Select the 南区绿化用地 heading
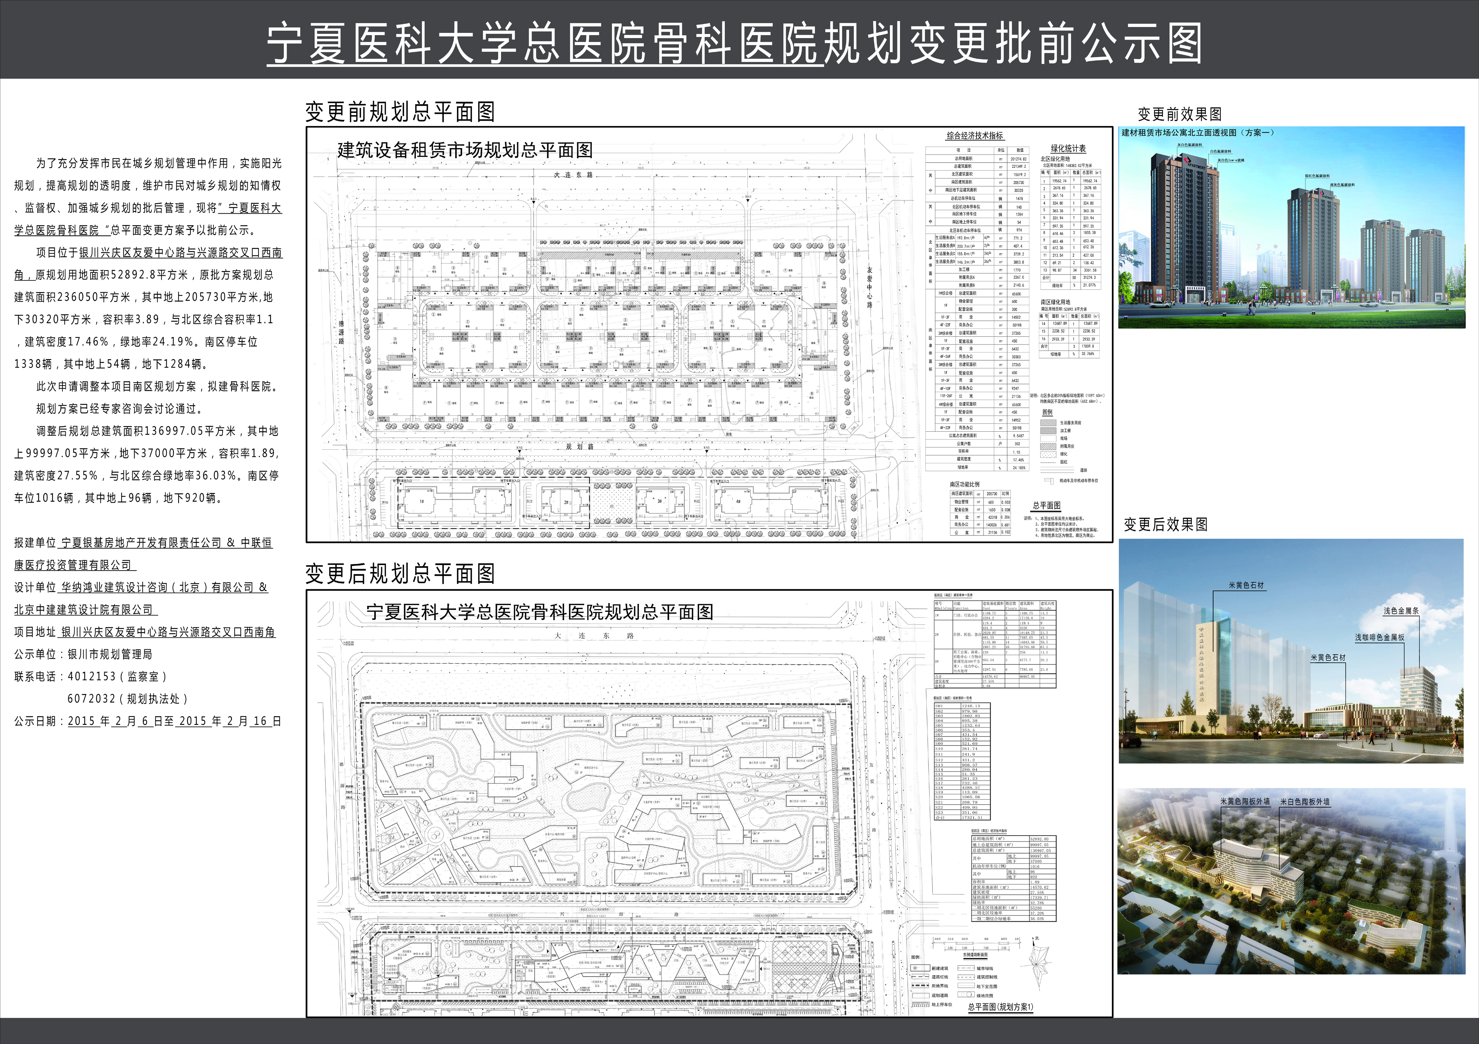The width and height of the screenshot is (1479, 1044). tap(1055, 302)
